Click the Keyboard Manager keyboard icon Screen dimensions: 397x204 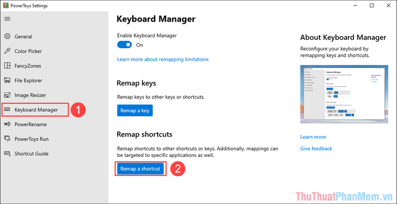7,109
